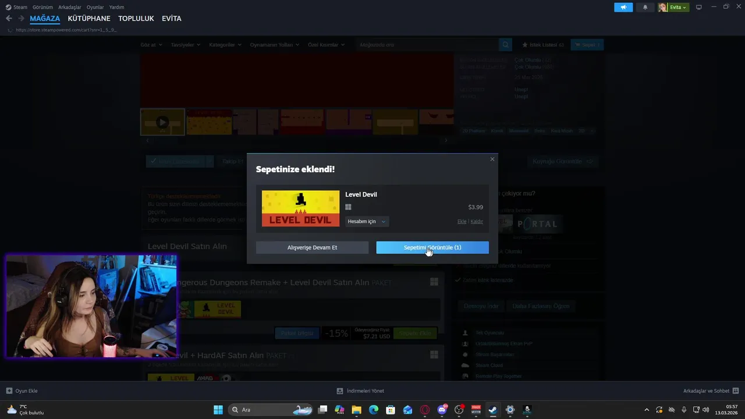Image resolution: width=745 pixels, height=419 pixels.
Task: Expand the Evita account dropdown
Action: point(678,7)
